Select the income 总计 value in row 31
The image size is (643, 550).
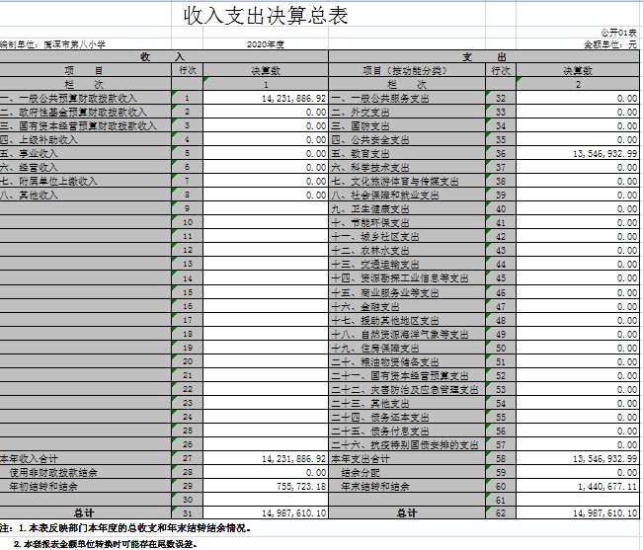click(x=266, y=513)
